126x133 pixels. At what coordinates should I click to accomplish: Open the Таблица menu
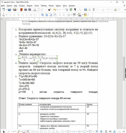pyautogui.click(x=44, y=6)
